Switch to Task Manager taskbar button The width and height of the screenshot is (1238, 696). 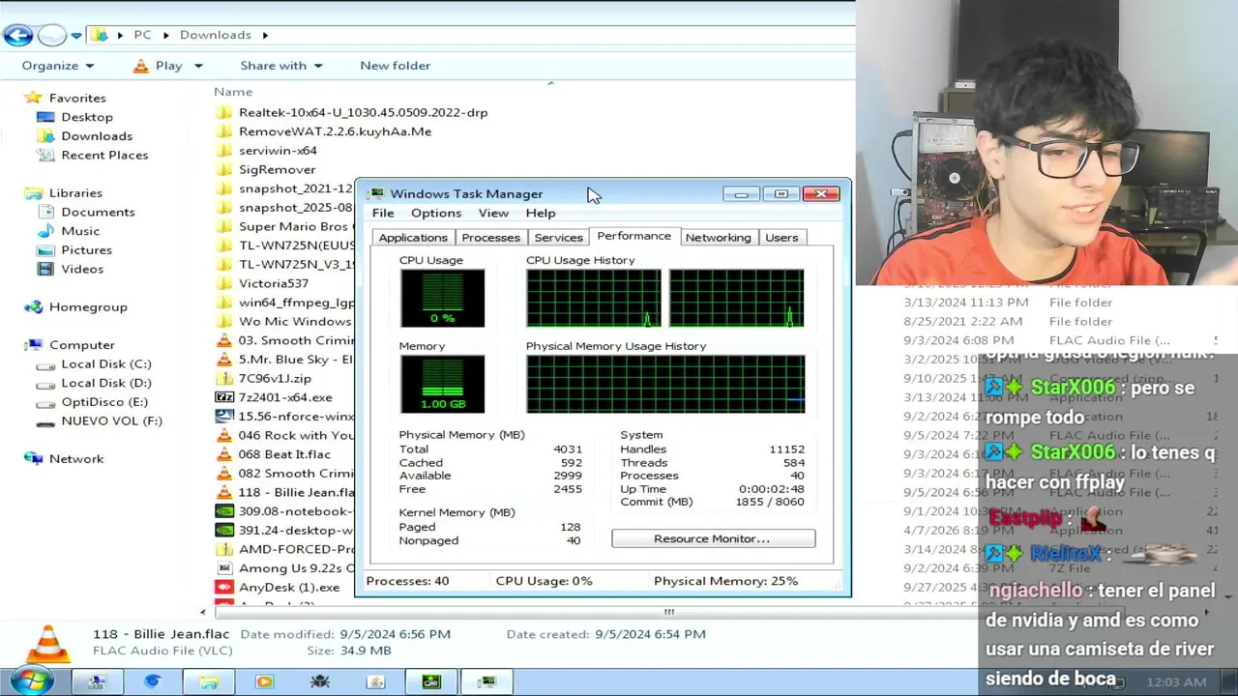486,681
